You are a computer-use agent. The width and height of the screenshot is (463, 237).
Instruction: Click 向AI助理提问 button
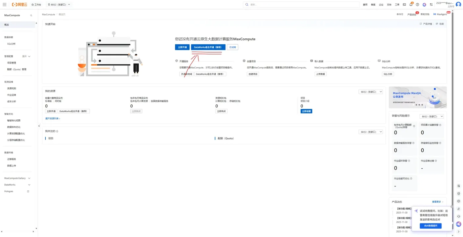(431, 226)
